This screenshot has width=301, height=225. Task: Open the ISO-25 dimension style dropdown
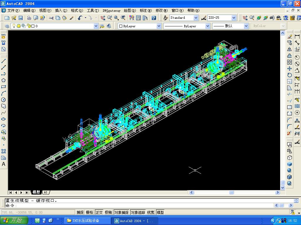click(234, 18)
